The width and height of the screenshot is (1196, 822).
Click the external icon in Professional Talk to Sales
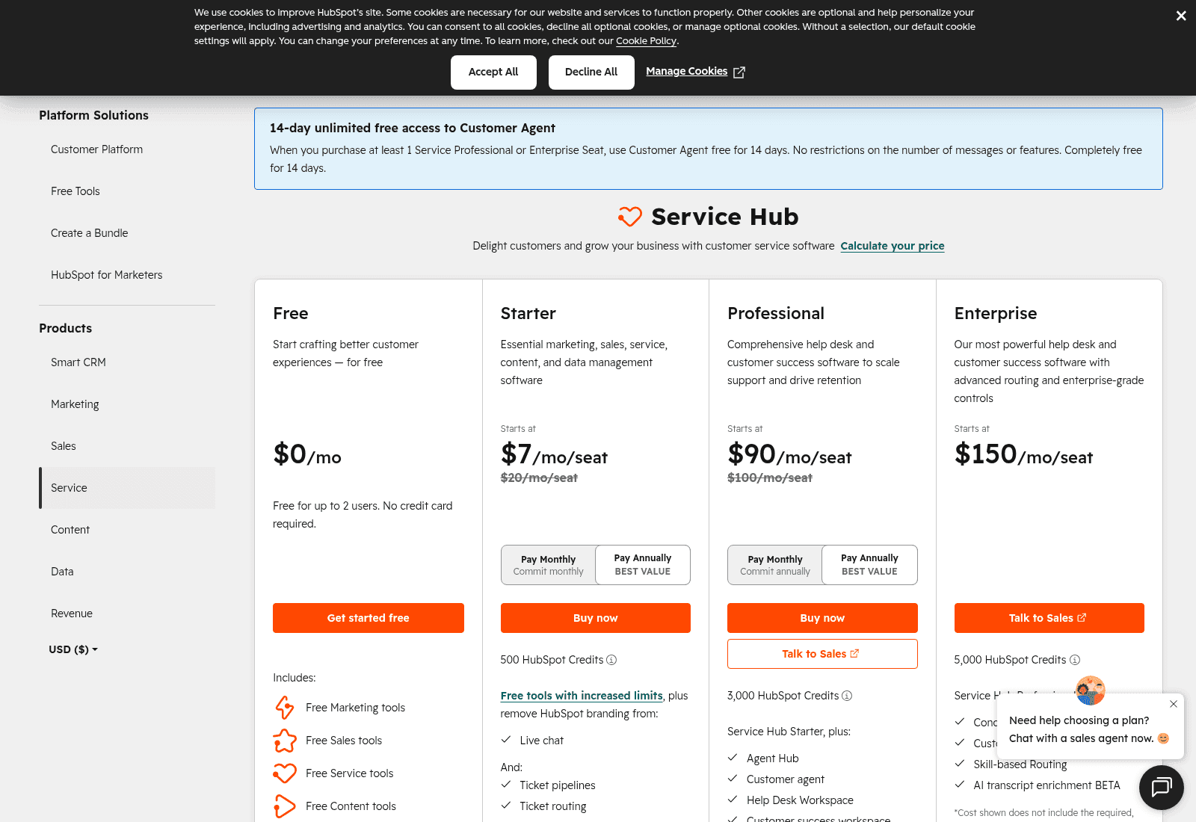click(854, 653)
